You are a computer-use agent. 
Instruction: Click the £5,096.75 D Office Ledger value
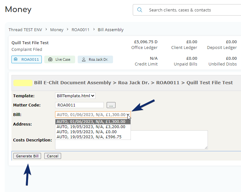(146, 42)
